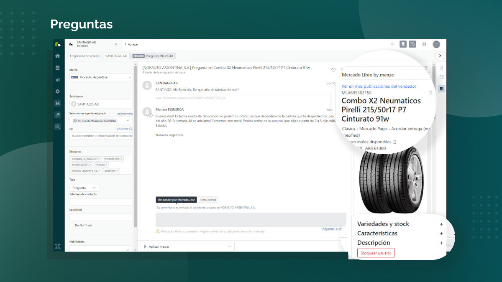Expand the Características section

(441, 234)
